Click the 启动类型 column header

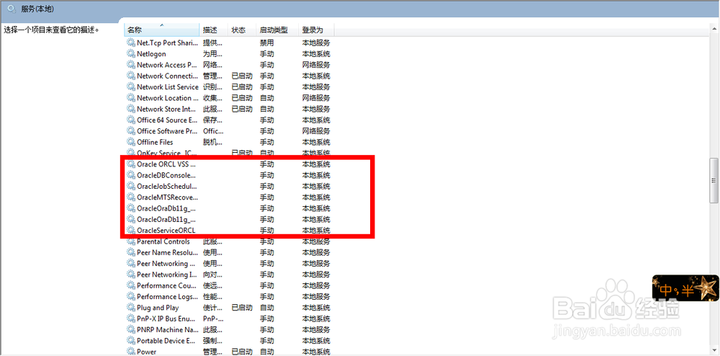point(277,30)
